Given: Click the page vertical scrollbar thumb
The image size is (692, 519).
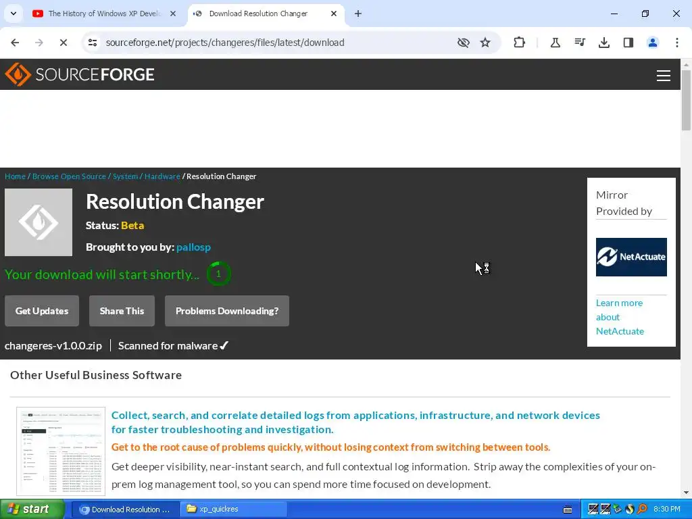Looking at the screenshot, I should tap(686, 100).
